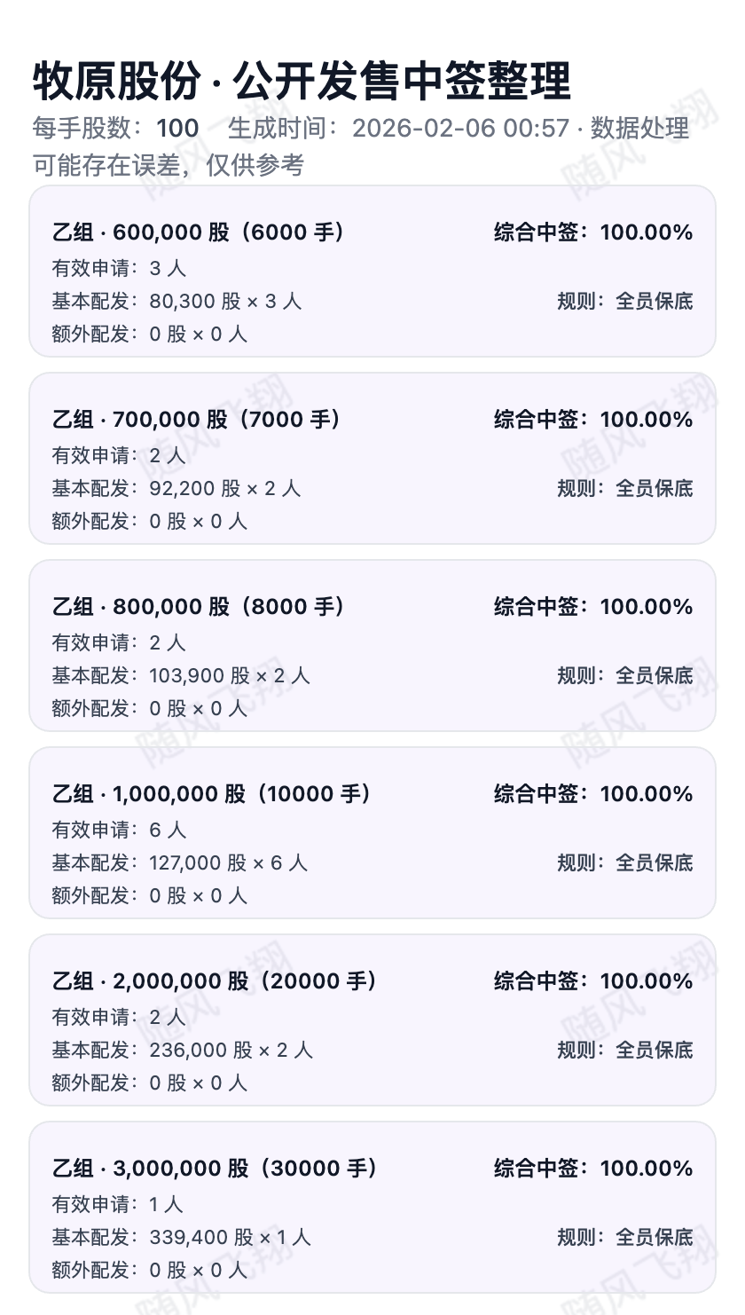Click 基本配发 80,300 股 × 3 人 row
Image resolution: width=745 pixels, height=1315 pixels.
click(176, 302)
